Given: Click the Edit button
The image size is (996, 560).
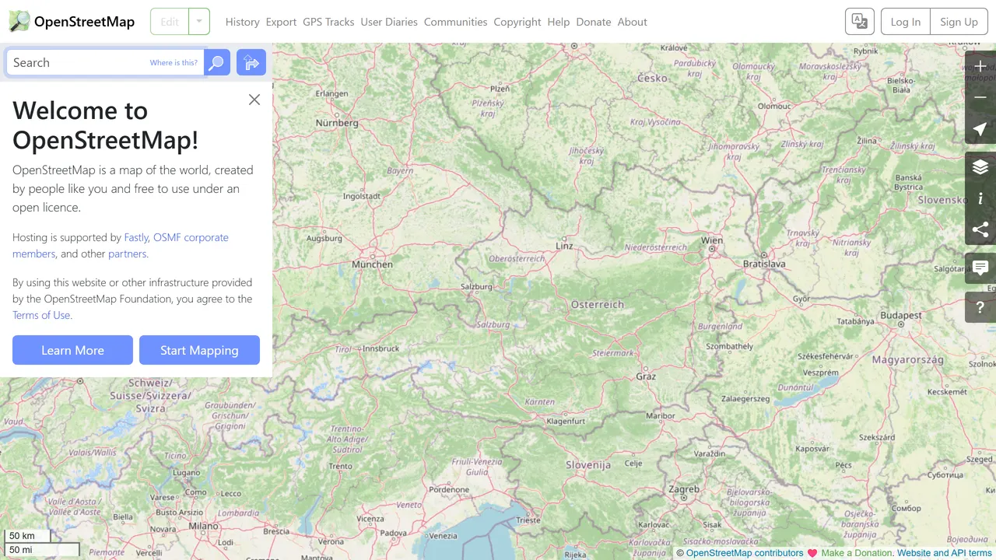Looking at the screenshot, I should 170,22.
